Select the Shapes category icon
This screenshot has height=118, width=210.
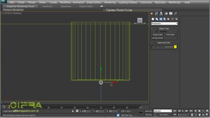pos(157,19)
